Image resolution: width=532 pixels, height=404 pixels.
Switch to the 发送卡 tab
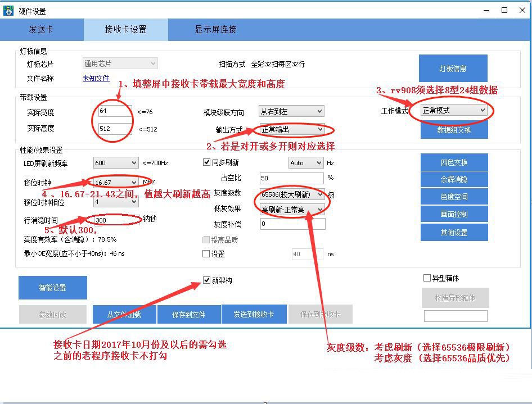[x=42, y=29]
